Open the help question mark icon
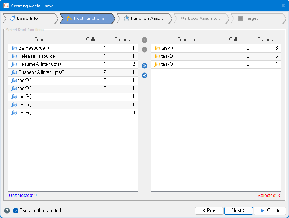Screen dimensions: 289x218 tap(7, 211)
